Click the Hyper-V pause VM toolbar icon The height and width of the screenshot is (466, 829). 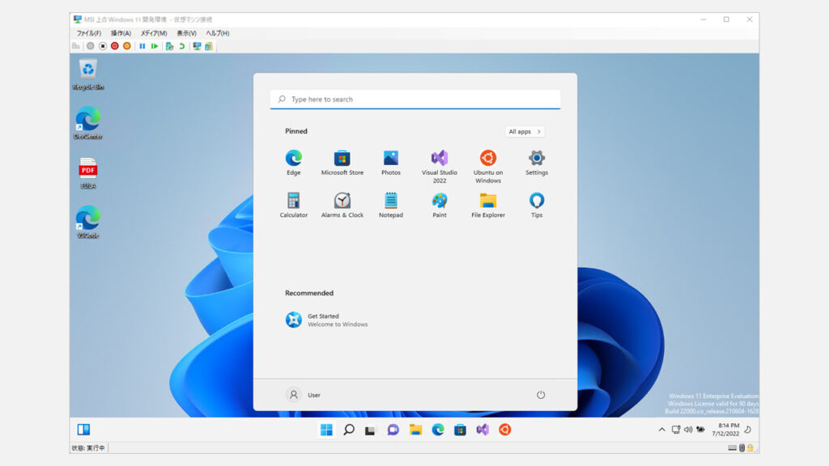tap(142, 46)
